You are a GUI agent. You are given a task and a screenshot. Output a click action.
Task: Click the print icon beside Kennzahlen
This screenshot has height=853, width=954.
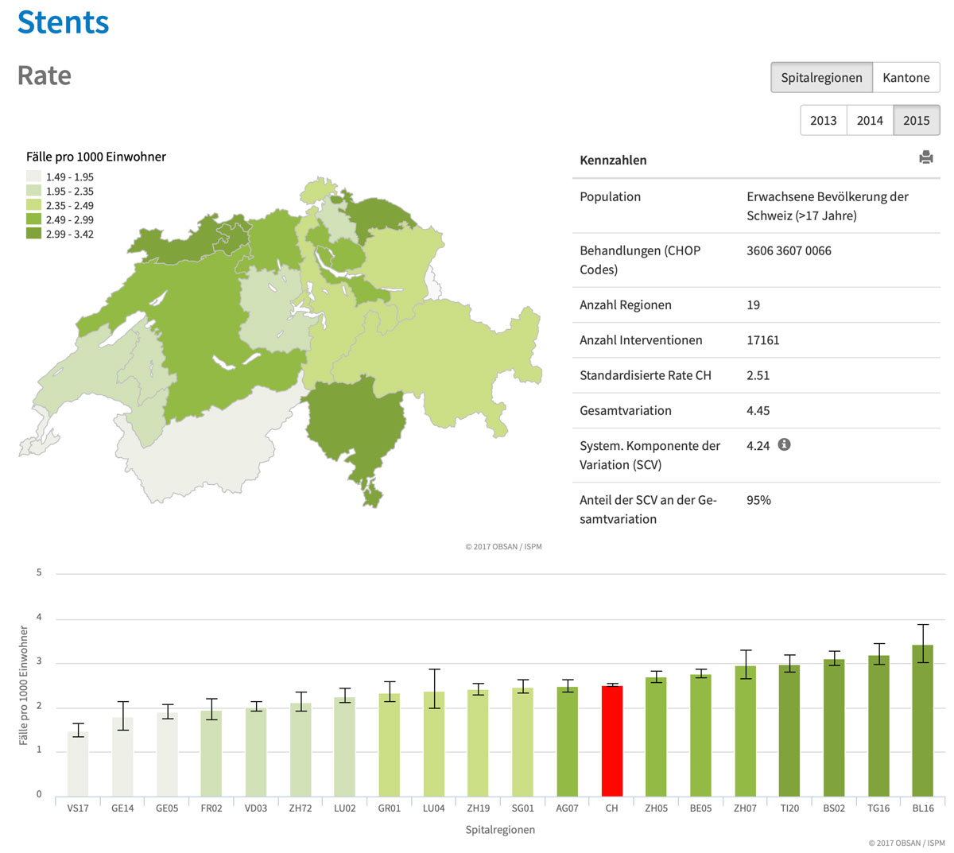pyautogui.click(x=925, y=157)
